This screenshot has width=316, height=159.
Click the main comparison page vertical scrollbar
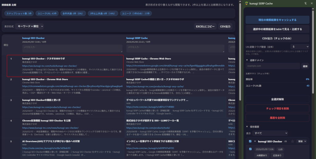[240, 52]
